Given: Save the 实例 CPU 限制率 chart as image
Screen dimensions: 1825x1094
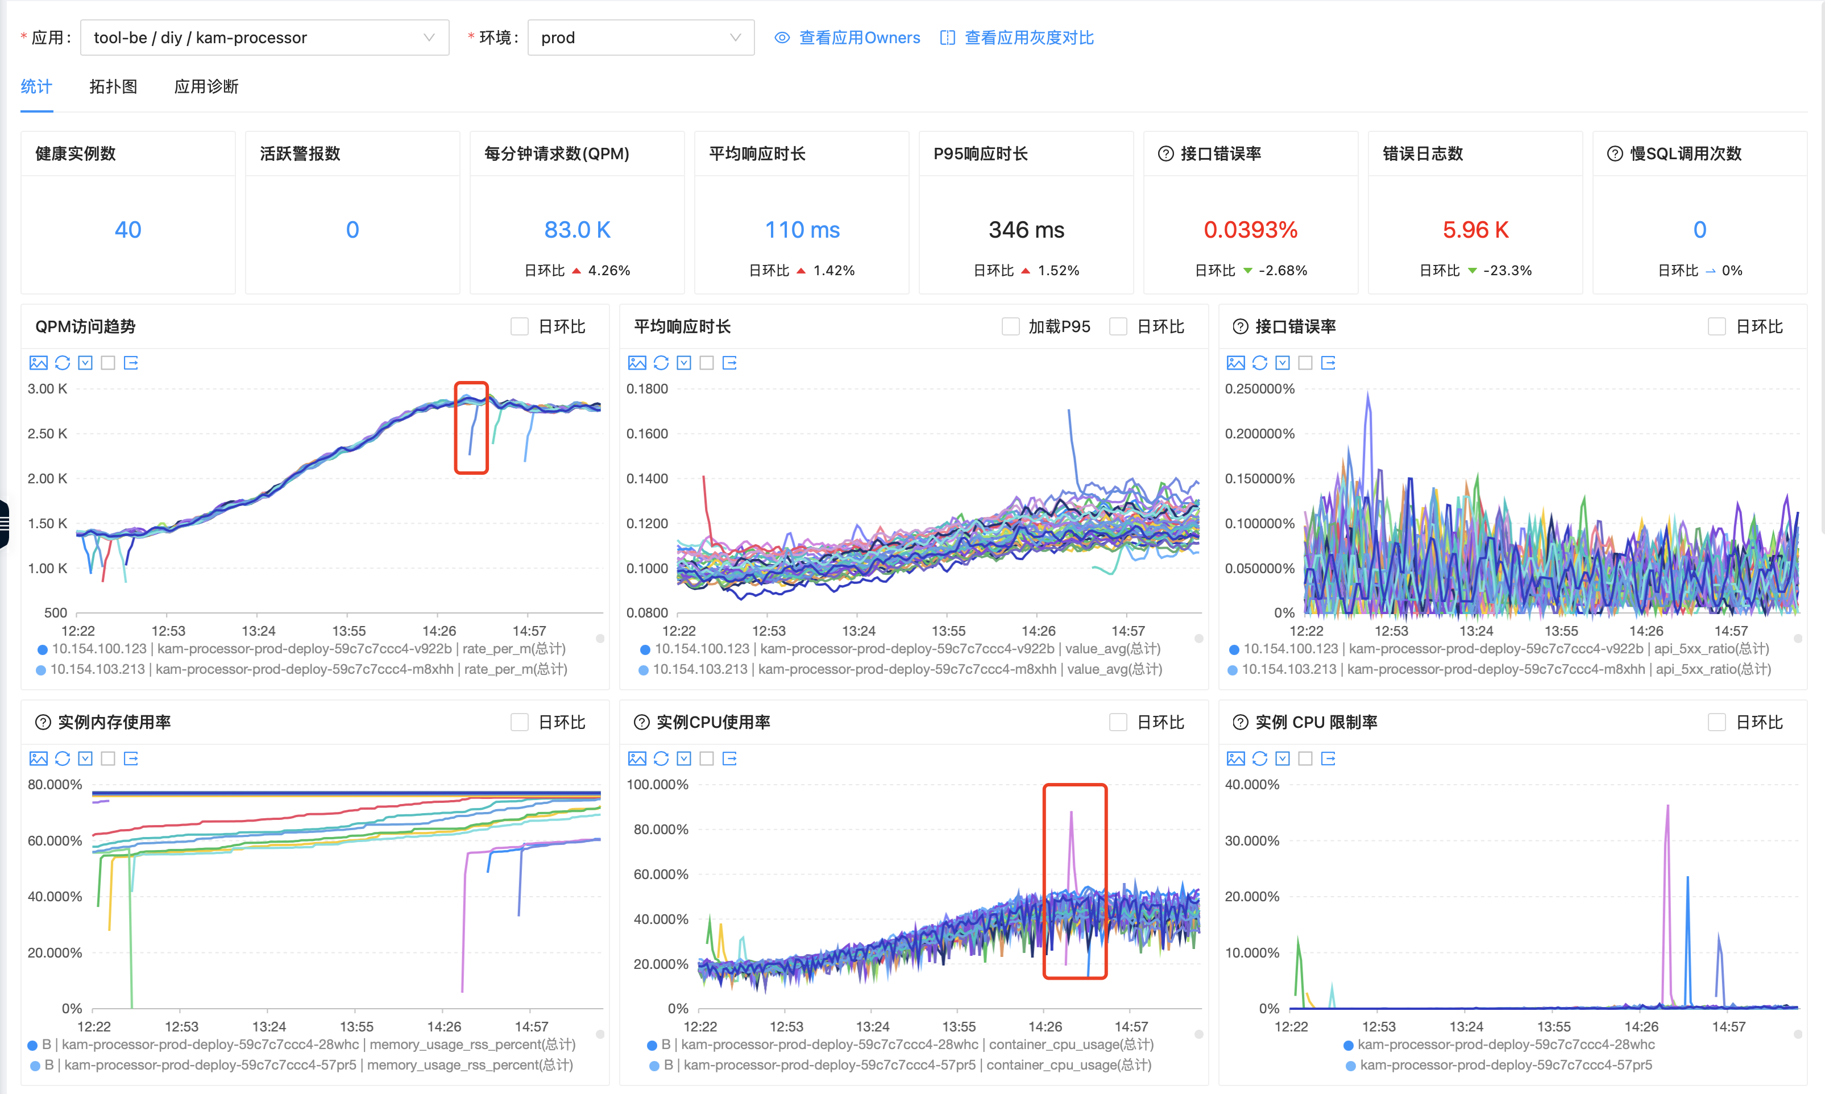Looking at the screenshot, I should 1235,759.
